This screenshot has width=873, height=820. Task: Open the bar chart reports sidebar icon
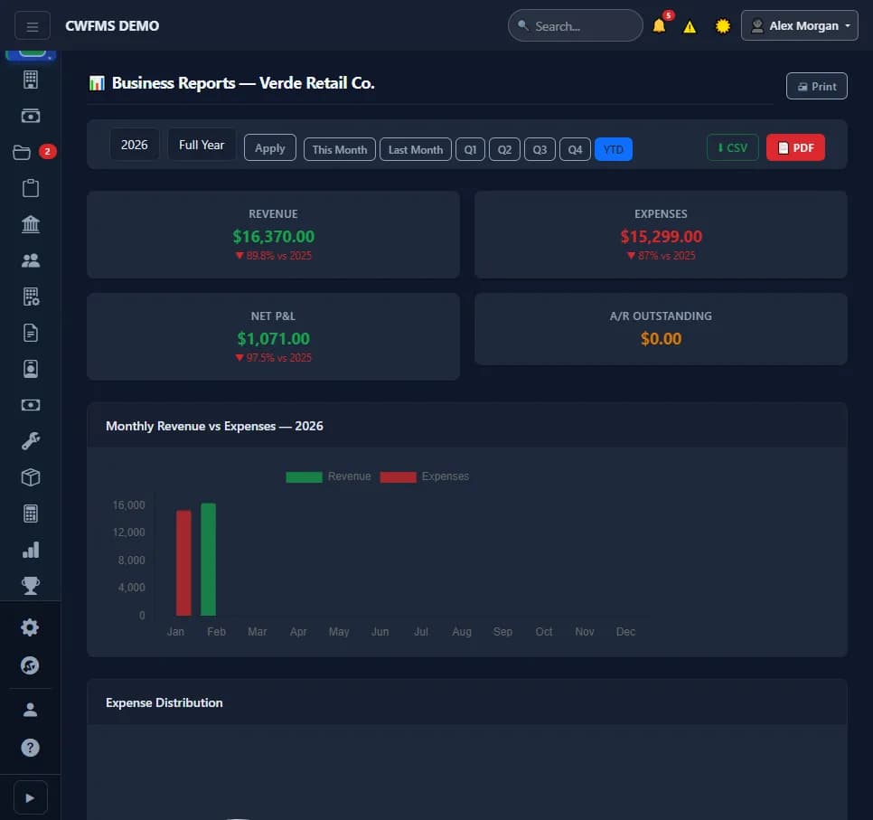point(31,550)
